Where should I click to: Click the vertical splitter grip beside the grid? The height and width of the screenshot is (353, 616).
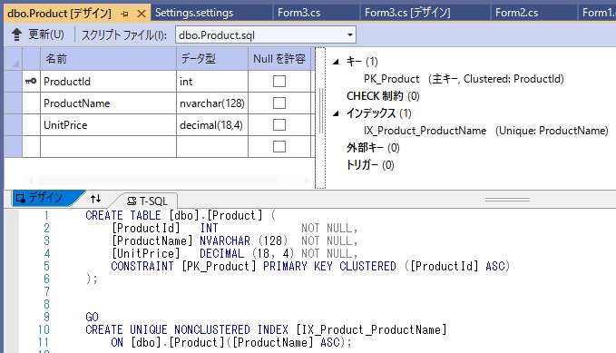(320, 112)
